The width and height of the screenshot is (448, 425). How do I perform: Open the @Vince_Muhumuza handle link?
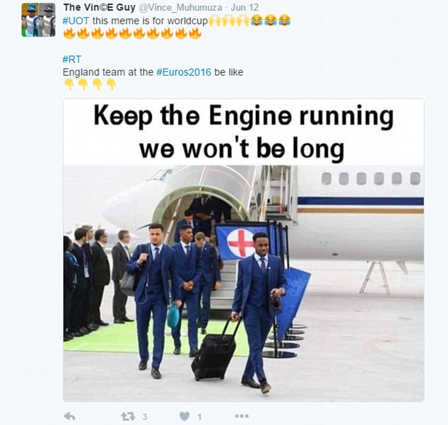coord(180,8)
